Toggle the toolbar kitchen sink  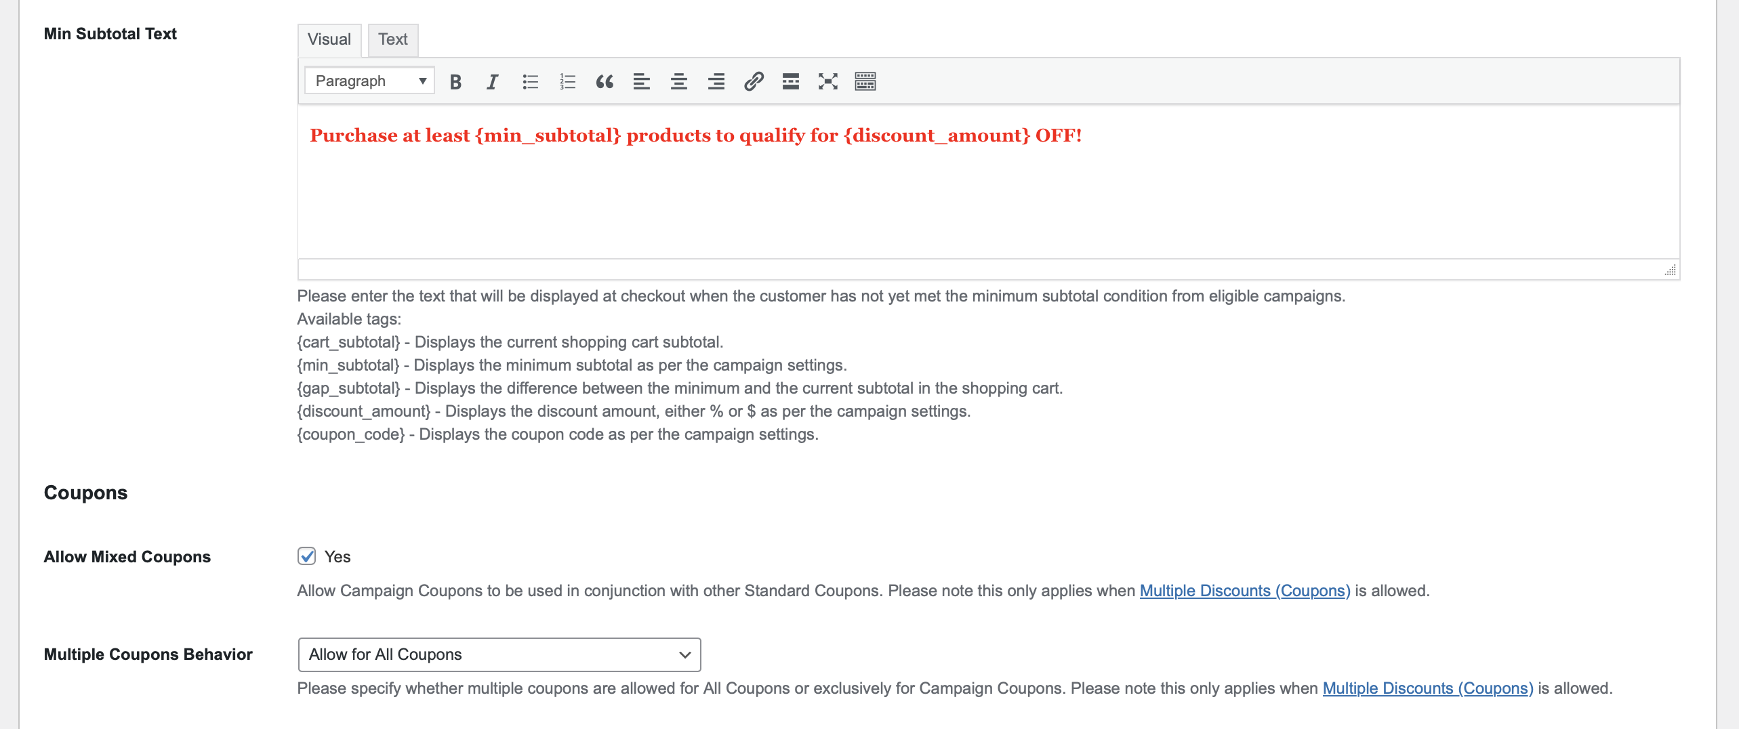(x=865, y=82)
